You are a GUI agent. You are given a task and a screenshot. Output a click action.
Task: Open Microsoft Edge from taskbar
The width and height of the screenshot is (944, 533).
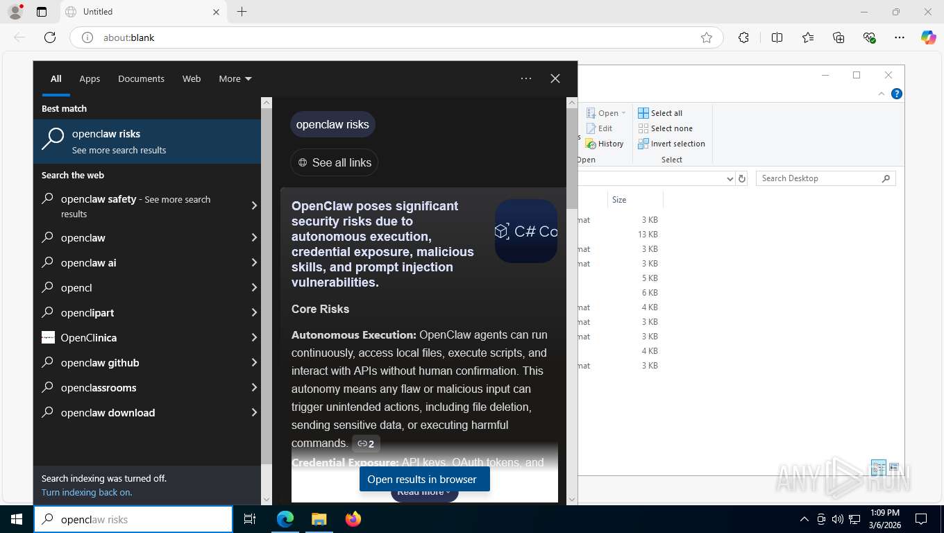tap(285, 519)
